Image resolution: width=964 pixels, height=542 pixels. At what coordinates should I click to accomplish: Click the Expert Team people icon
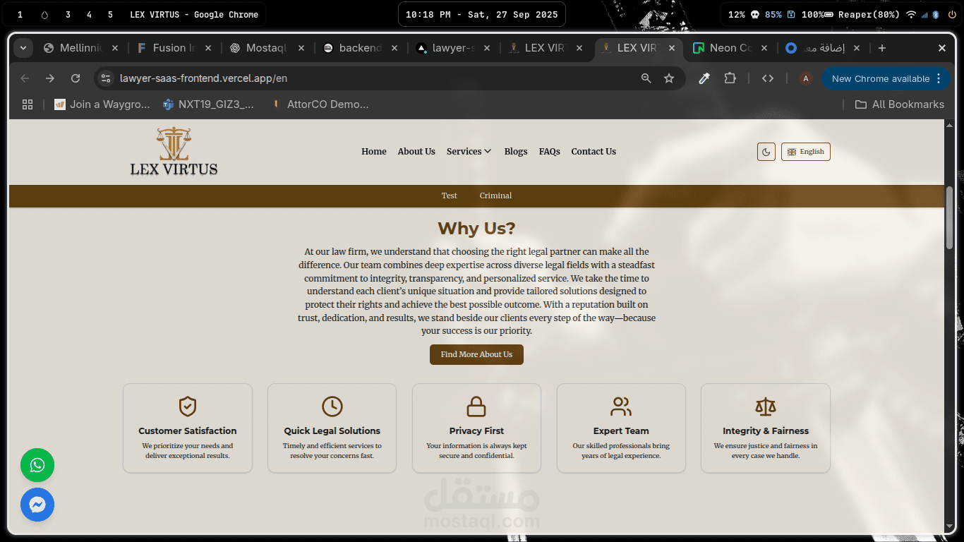click(x=621, y=406)
